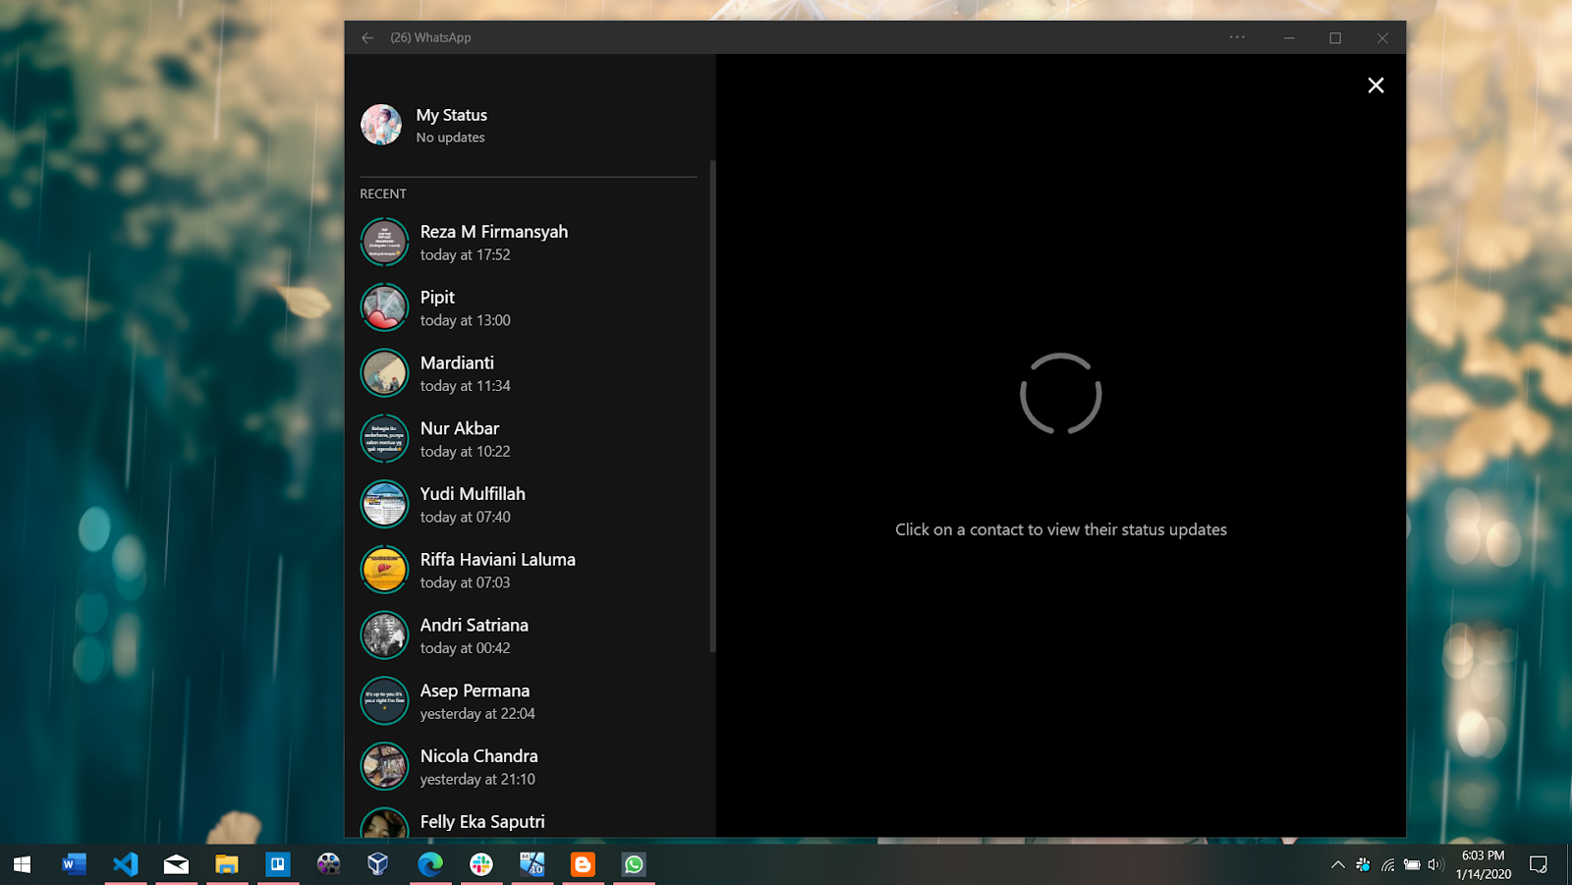View Reza M Firmansyah's status thumbnail
This screenshot has width=1572, height=885.
[x=384, y=242]
